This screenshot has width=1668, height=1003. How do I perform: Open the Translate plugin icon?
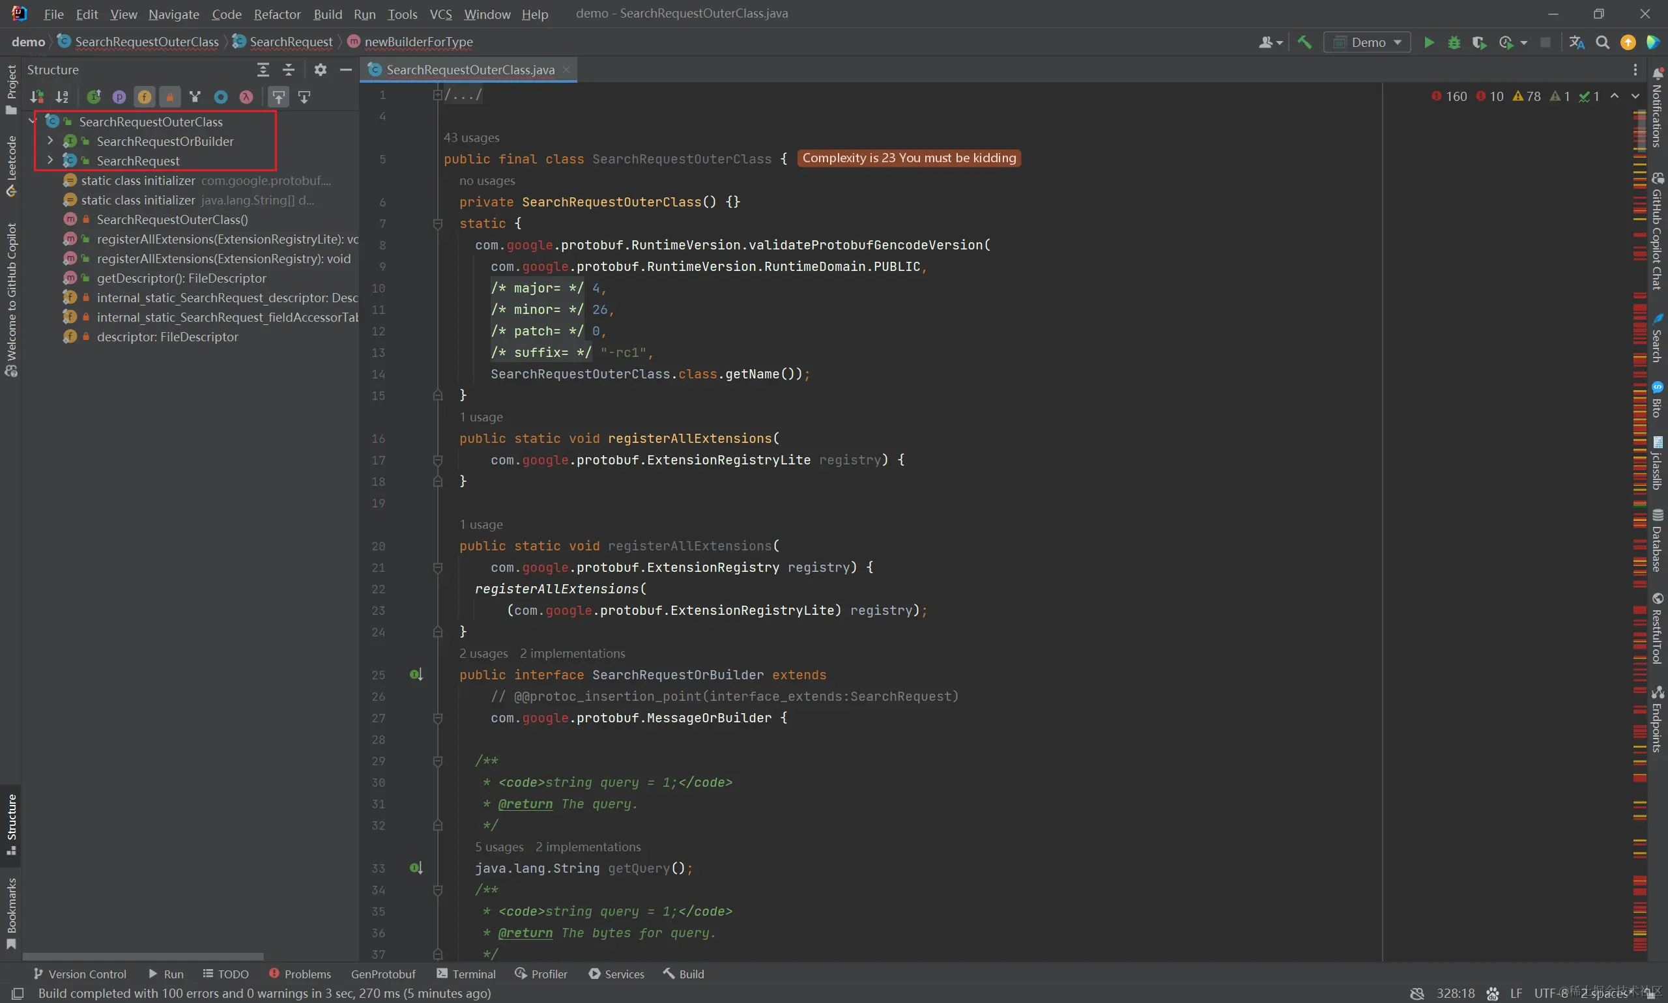click(1577, 42)
